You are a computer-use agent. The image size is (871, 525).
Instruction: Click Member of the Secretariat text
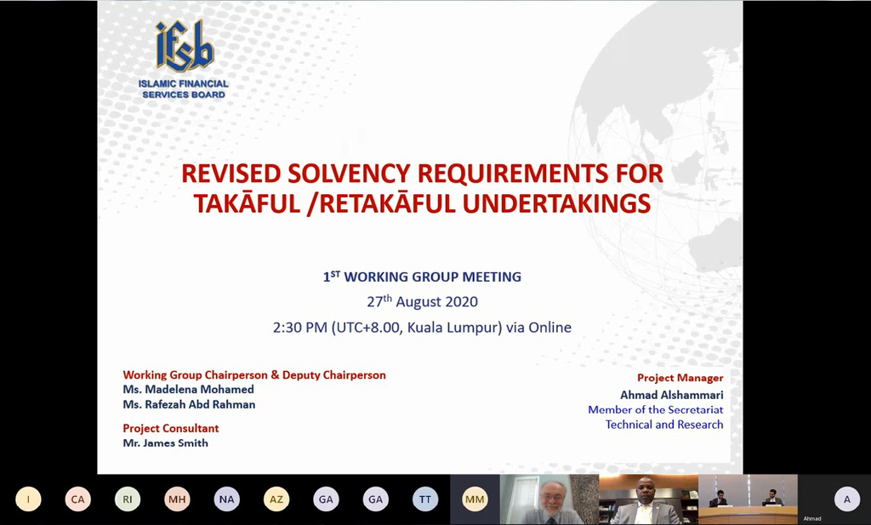656,409
